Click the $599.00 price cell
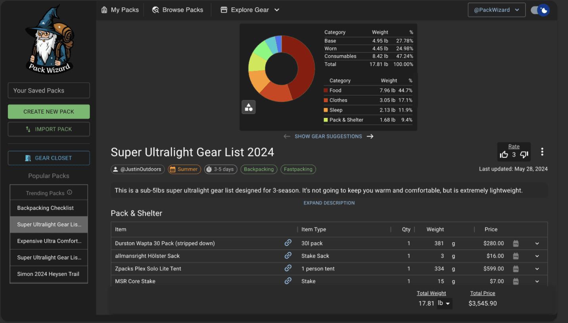This screenshot has height=323, width=568. click(494, 269)
